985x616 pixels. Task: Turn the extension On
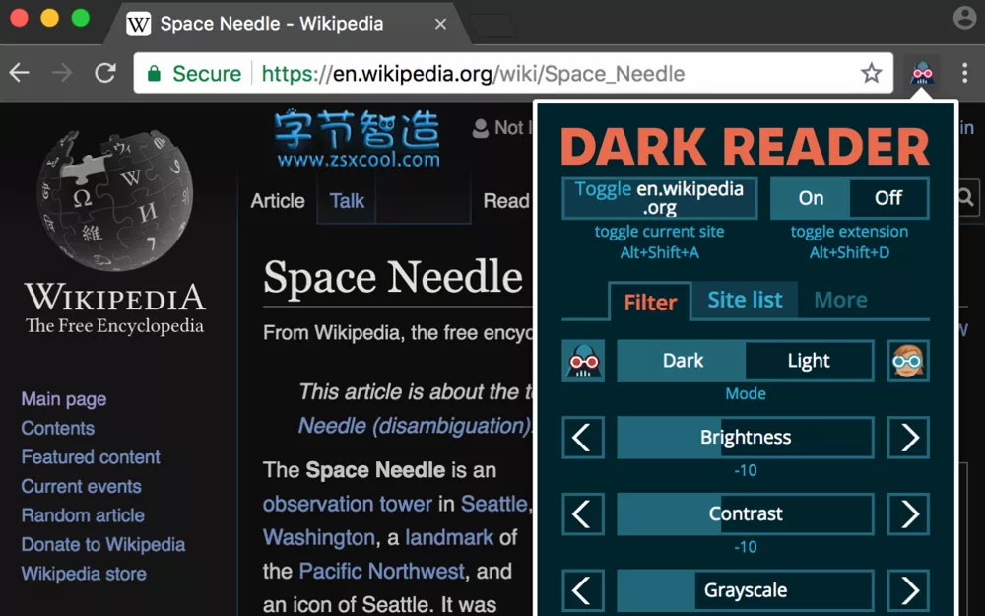pos(811,198)
